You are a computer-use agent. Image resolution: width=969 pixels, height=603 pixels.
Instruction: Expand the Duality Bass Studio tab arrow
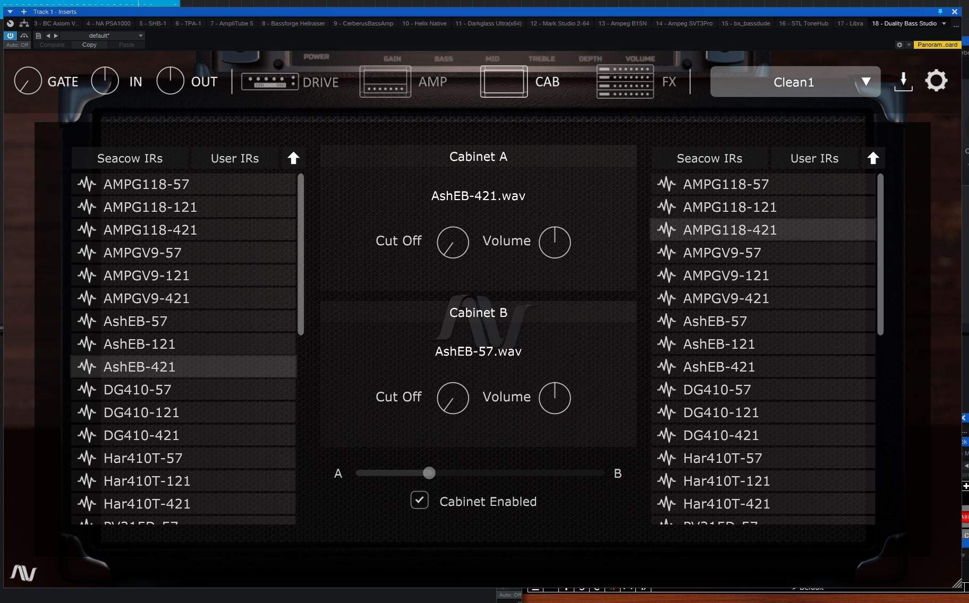tap(944, 23)
